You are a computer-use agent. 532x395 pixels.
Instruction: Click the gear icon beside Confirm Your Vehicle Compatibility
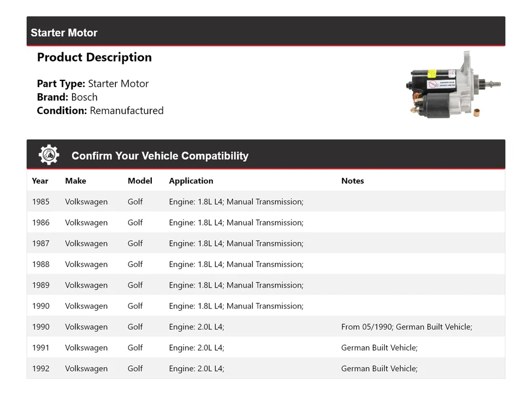[x=49, y=155]
